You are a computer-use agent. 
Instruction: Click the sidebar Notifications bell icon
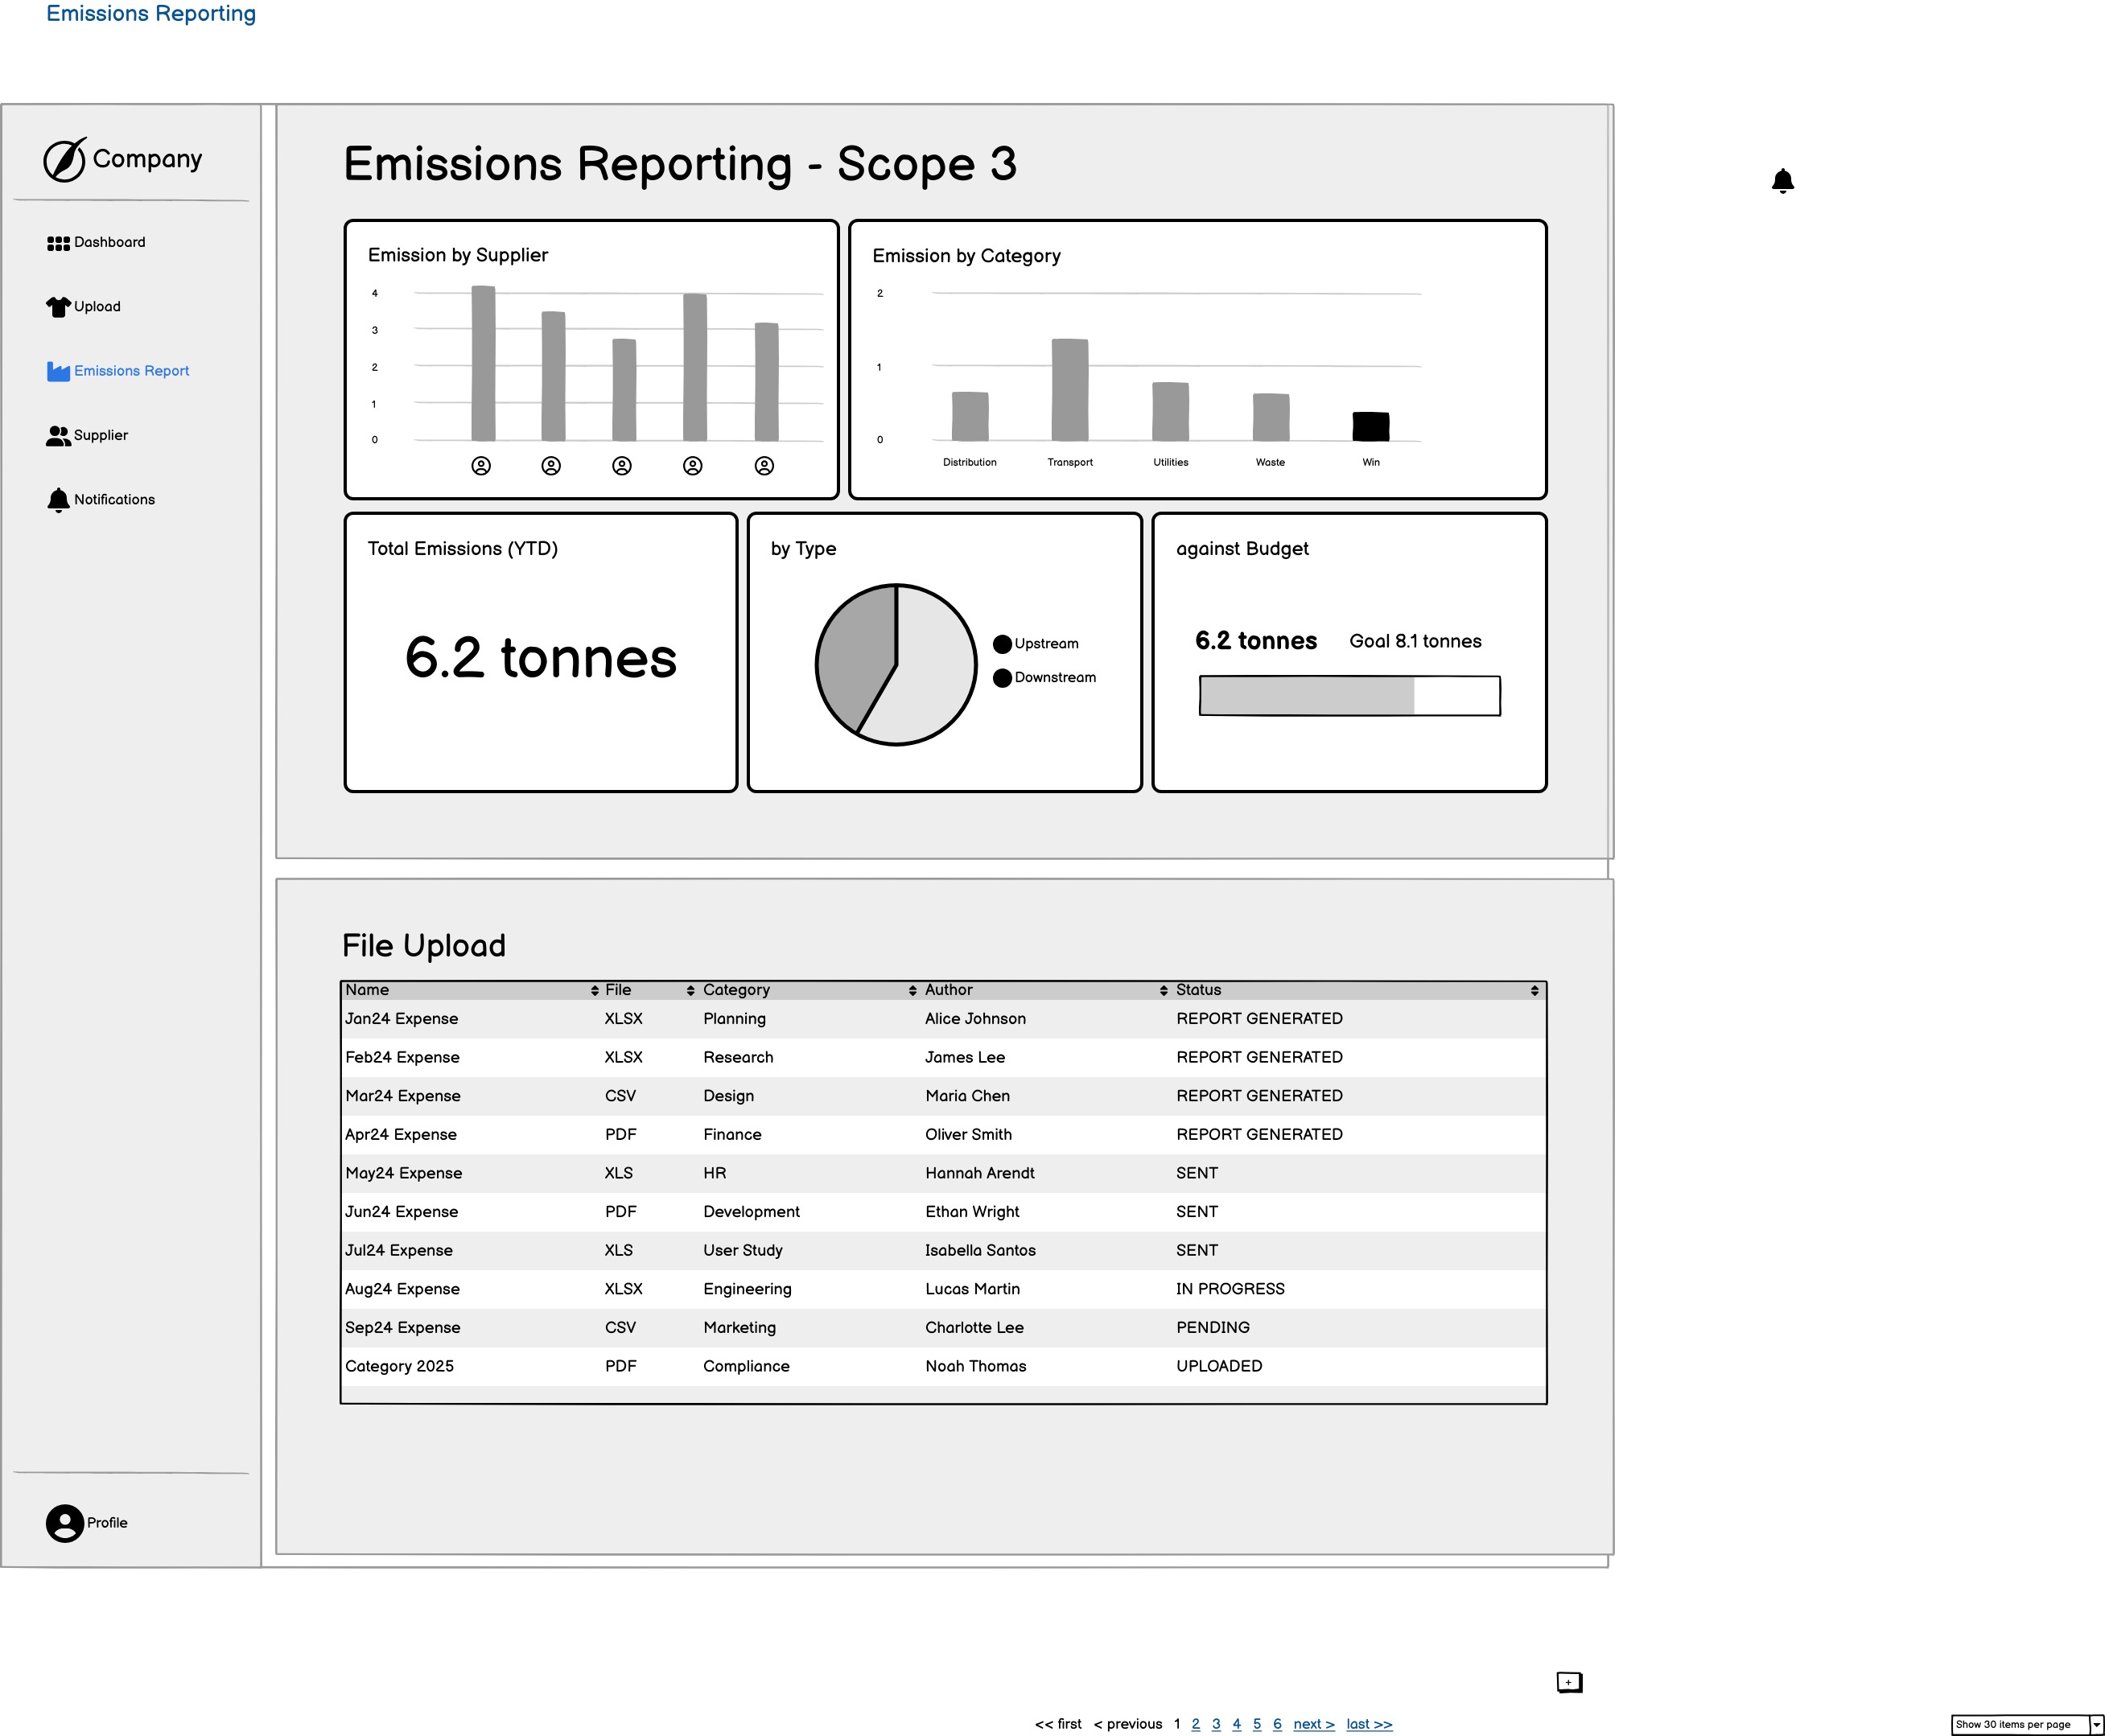pyautogui.click(x=58, y=500)
